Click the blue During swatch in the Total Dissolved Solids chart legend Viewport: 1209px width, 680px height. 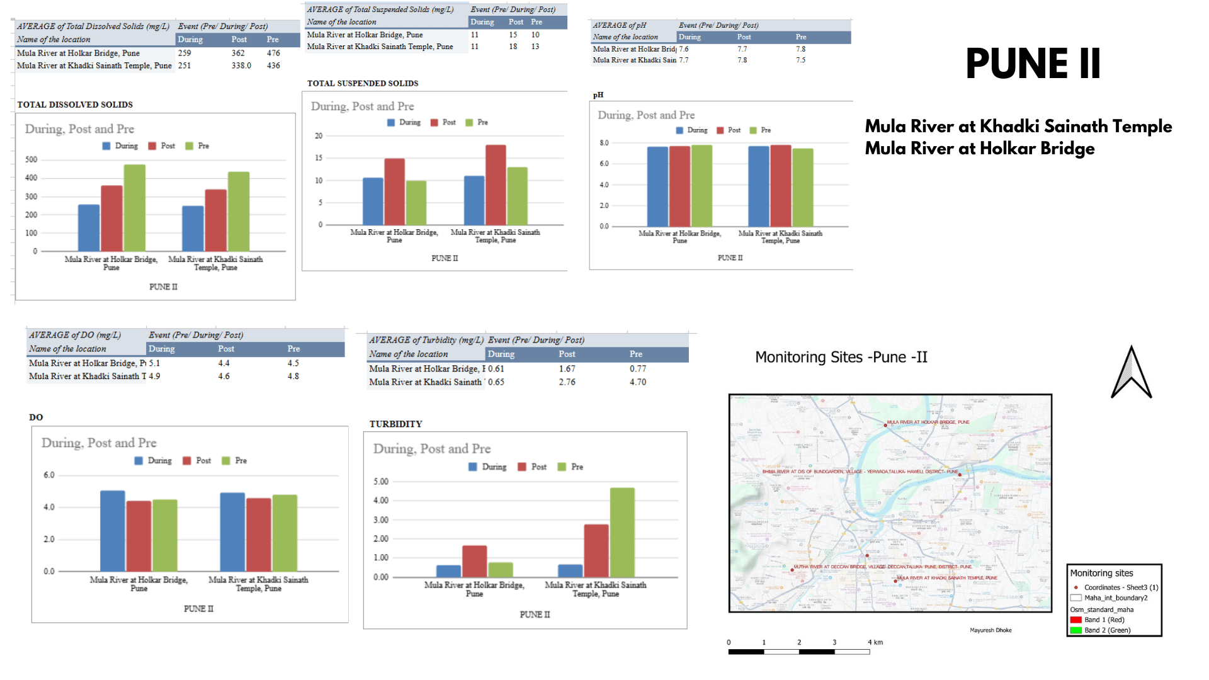click(x=106, y=146)
